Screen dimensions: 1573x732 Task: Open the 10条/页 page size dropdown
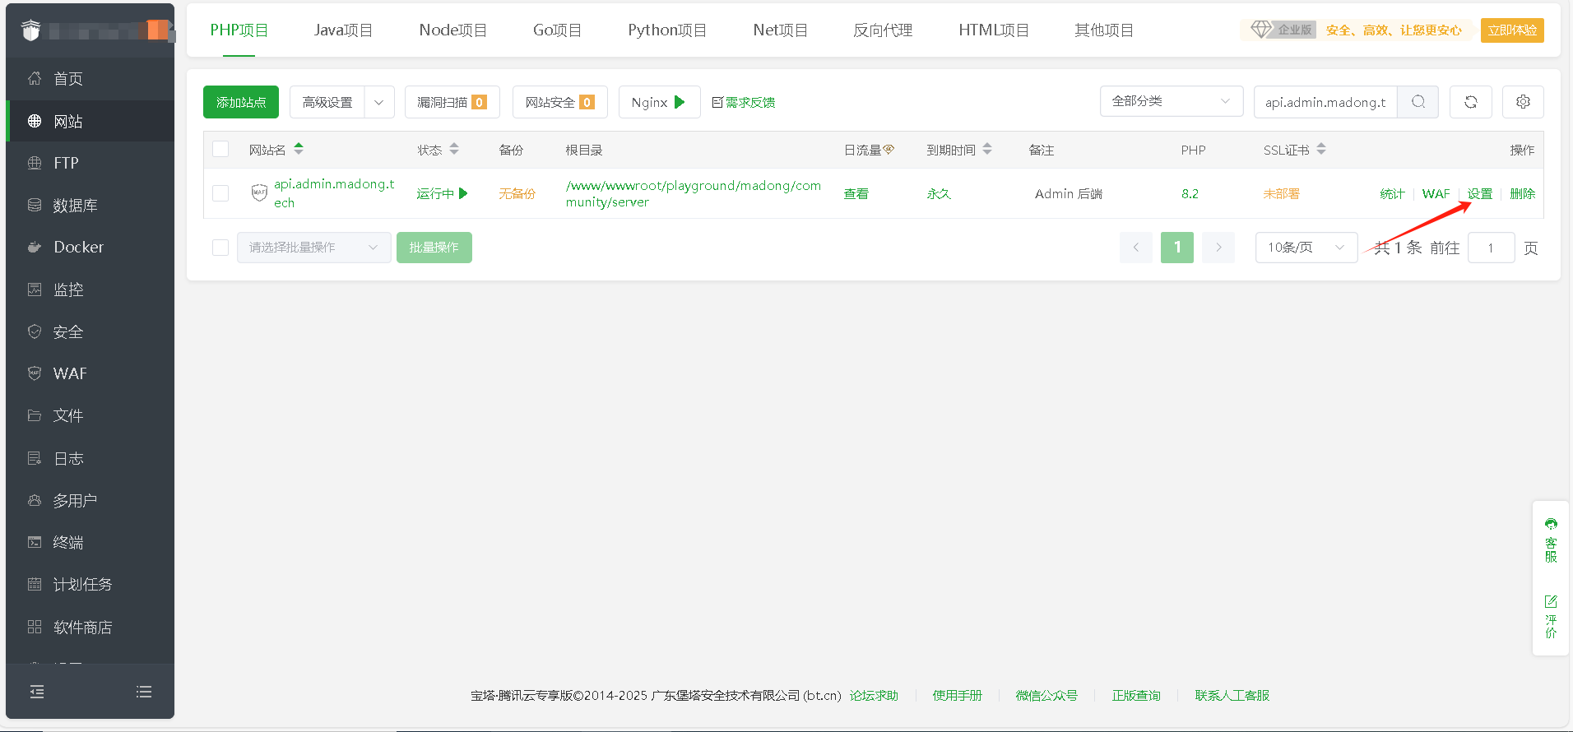(1306, 248)
